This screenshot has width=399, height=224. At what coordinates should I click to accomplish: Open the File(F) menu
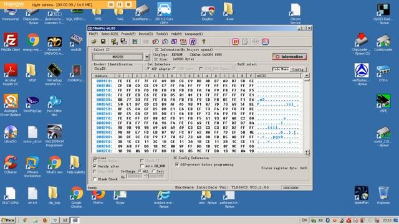pyautogui.click(x=93, y=34)
